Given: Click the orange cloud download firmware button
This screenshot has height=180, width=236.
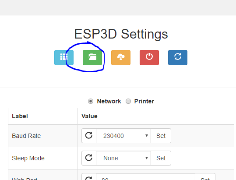Looking at the screenshot, I should click(x=121, y=57).
